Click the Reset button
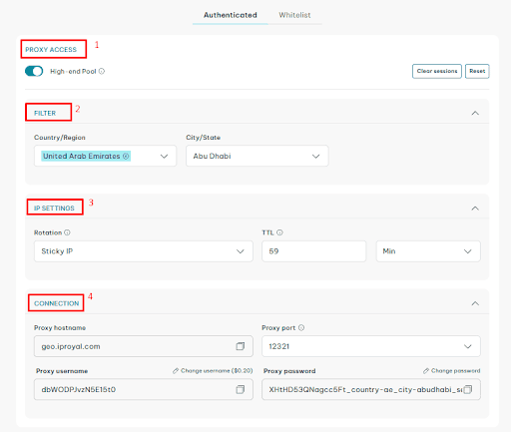Screen dimensions: 511x432 [477, 71]
